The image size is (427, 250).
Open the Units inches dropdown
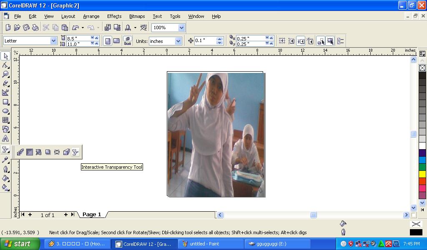tap(178, 41)
